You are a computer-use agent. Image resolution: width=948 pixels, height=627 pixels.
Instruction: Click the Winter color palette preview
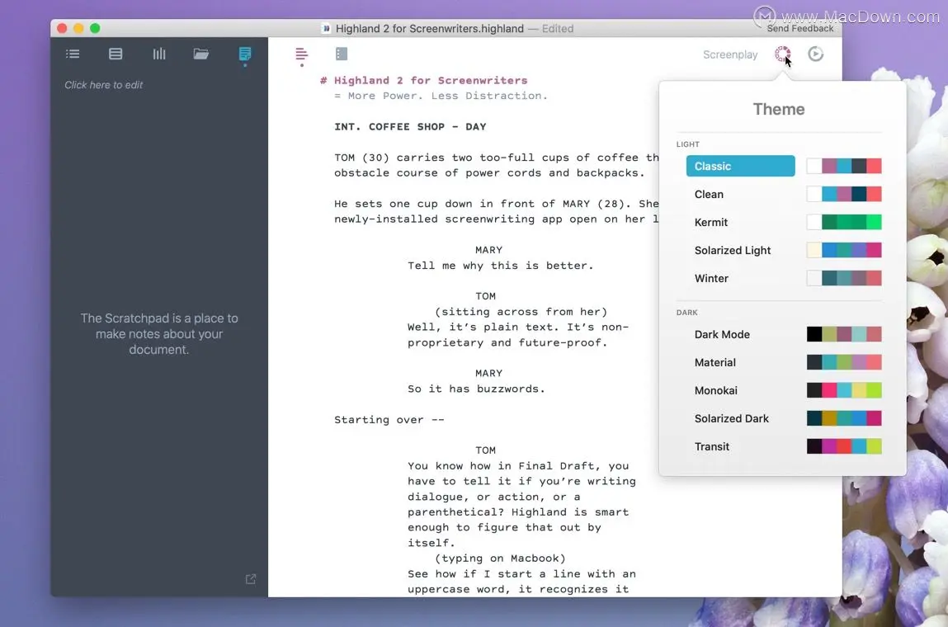[844, 278]
